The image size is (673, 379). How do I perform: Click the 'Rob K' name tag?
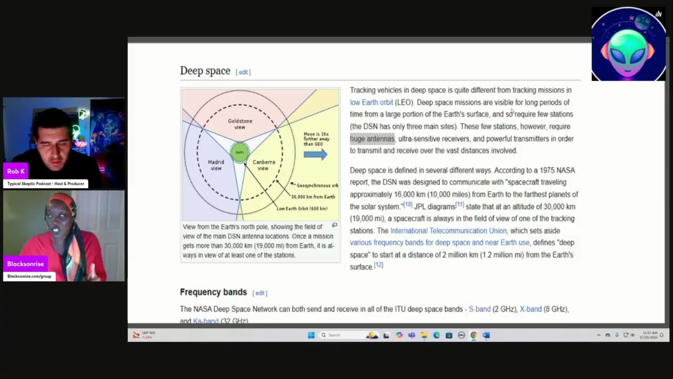16,171
